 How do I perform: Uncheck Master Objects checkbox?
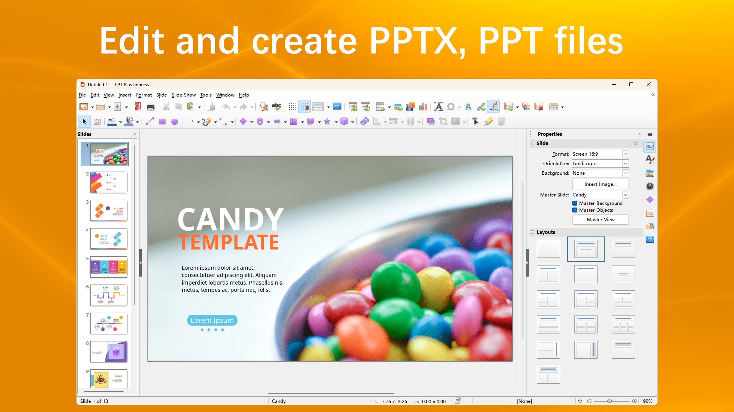(x=575, y=210)
